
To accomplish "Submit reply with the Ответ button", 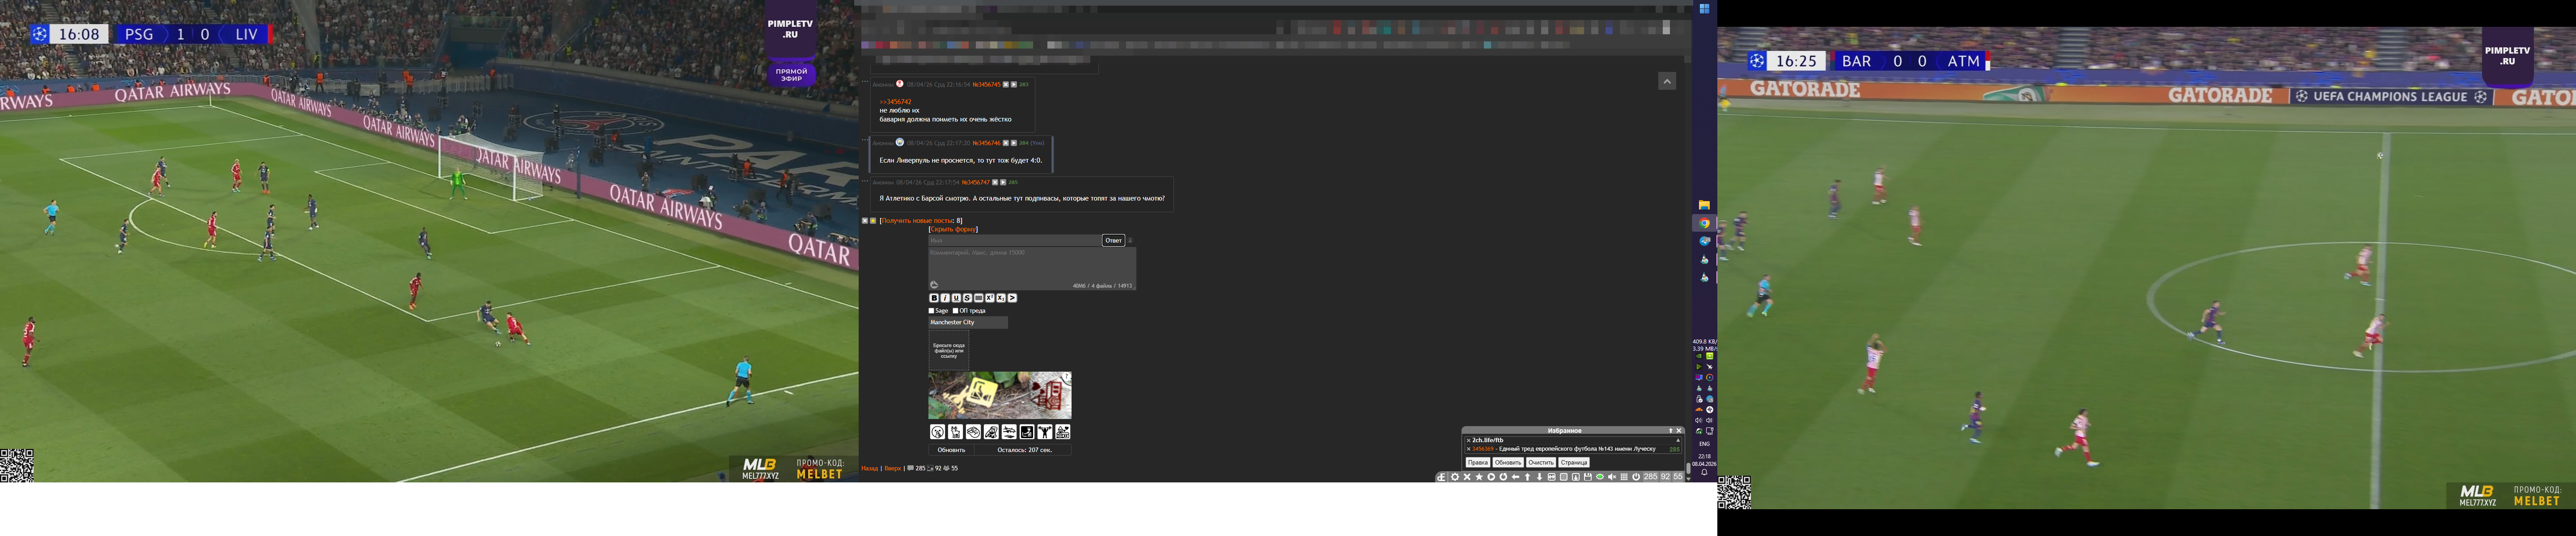I will click(1113, 241).
